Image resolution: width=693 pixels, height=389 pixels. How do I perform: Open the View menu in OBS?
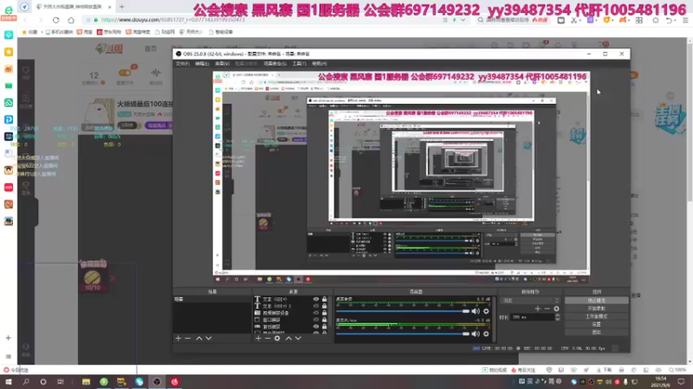(x=222, y=63)
